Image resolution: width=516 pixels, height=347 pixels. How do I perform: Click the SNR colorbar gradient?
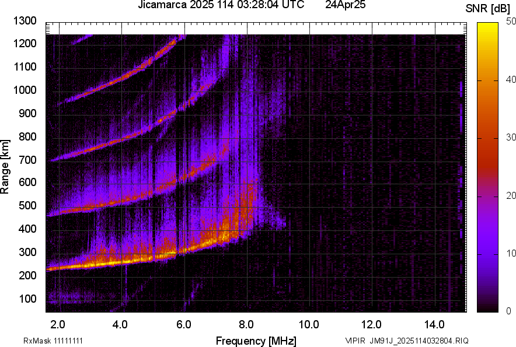point(487,167)
